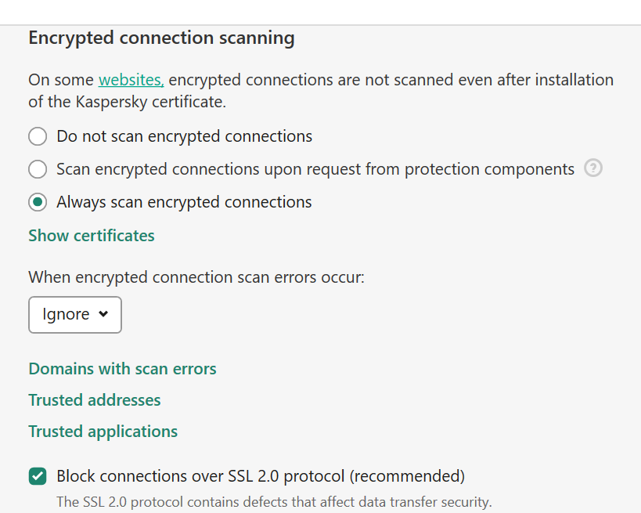Click the SSL 2.0 defects description text
The height and width of the screenshot is (513, 641).
pos(274,502)
